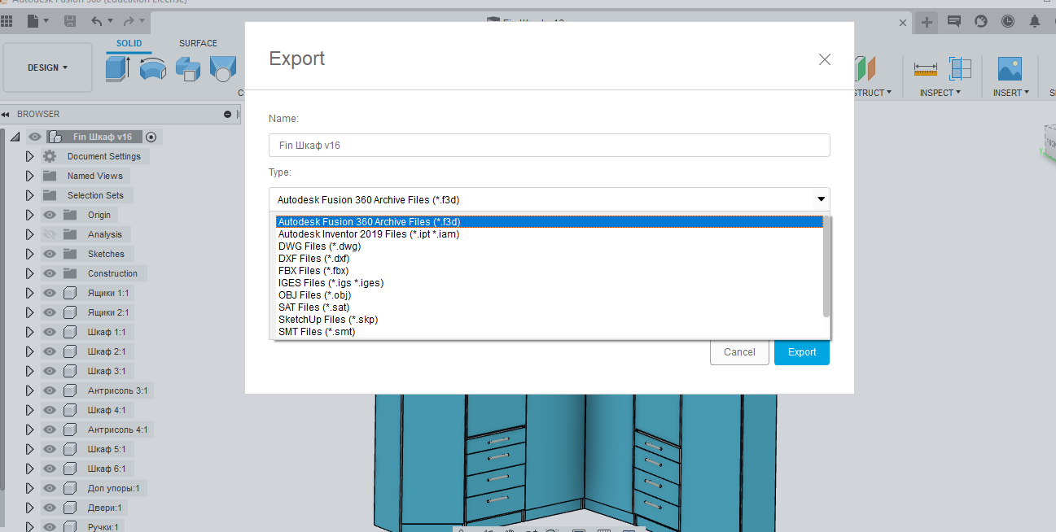Screen dimensions: 1056x532
Task: Click the Document Settings gear icon
Action: 50,156
